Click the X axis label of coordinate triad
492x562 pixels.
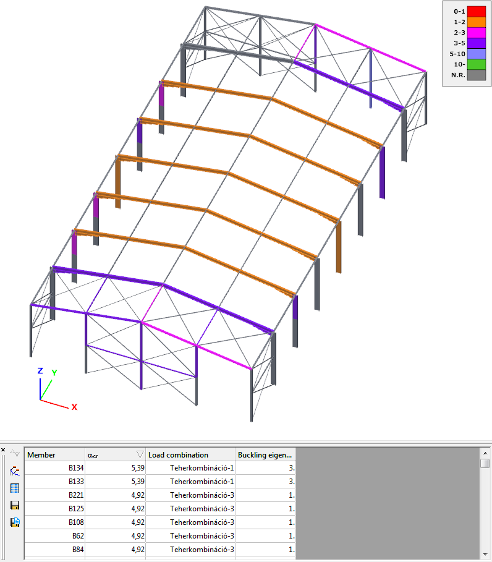point(74,407)
